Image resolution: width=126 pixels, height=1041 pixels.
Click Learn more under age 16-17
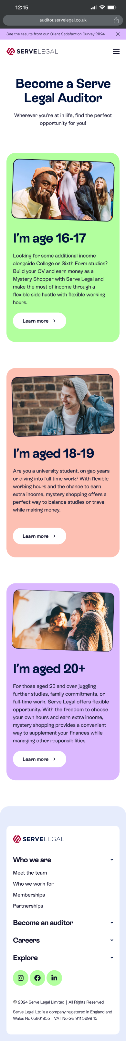39,321
